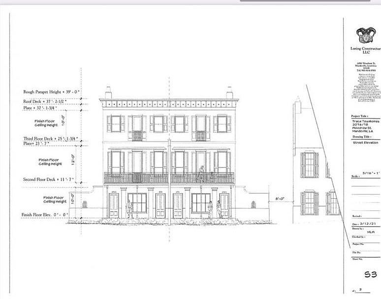381x299 pixels.
Task: Click the 'Second Floor Deck + 11'-7"' label
Action: [48, 179]
